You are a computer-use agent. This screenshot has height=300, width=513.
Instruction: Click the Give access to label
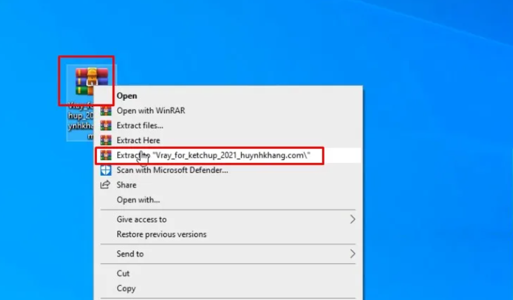pyautogui.click(x=141, y=219)
